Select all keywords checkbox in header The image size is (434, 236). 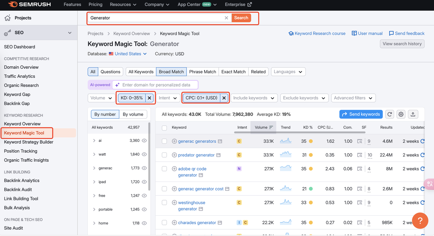pos(164,128)
